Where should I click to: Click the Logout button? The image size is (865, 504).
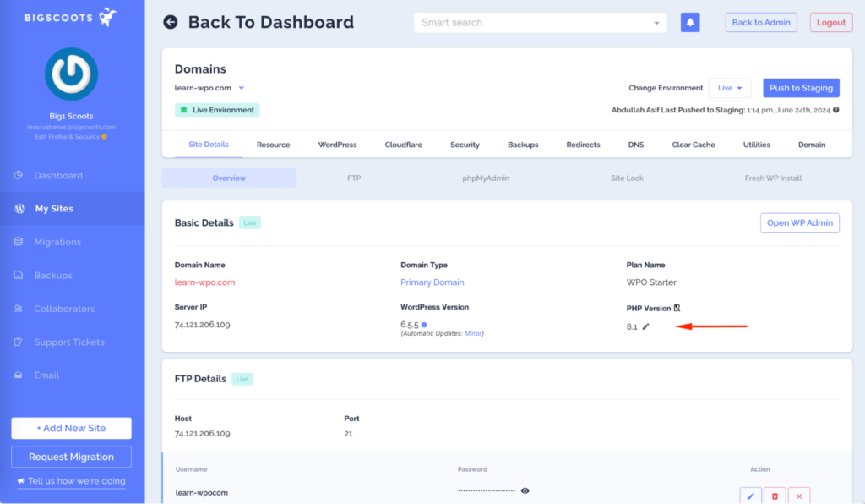pos(831,23)
